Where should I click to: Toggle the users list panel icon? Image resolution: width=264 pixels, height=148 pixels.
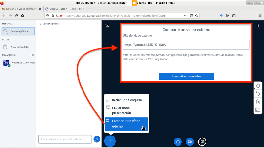point(107,25)
